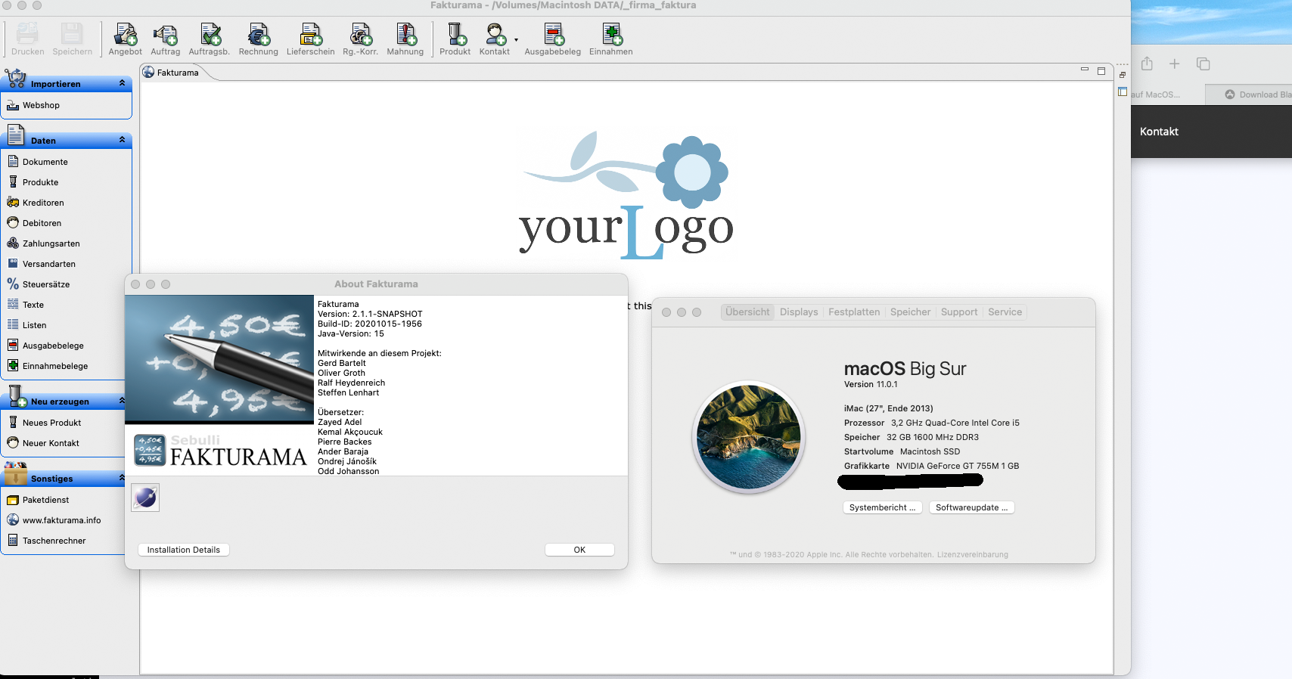1292x679 pixels.
Task: Collapse the Importieren sidebar section
Action: click(x=122, y=83)
